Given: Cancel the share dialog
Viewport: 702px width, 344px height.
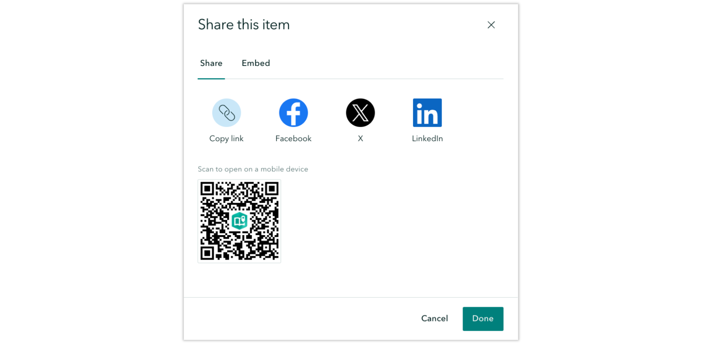Looking at the screenshot, I should [x=435, y=319].
